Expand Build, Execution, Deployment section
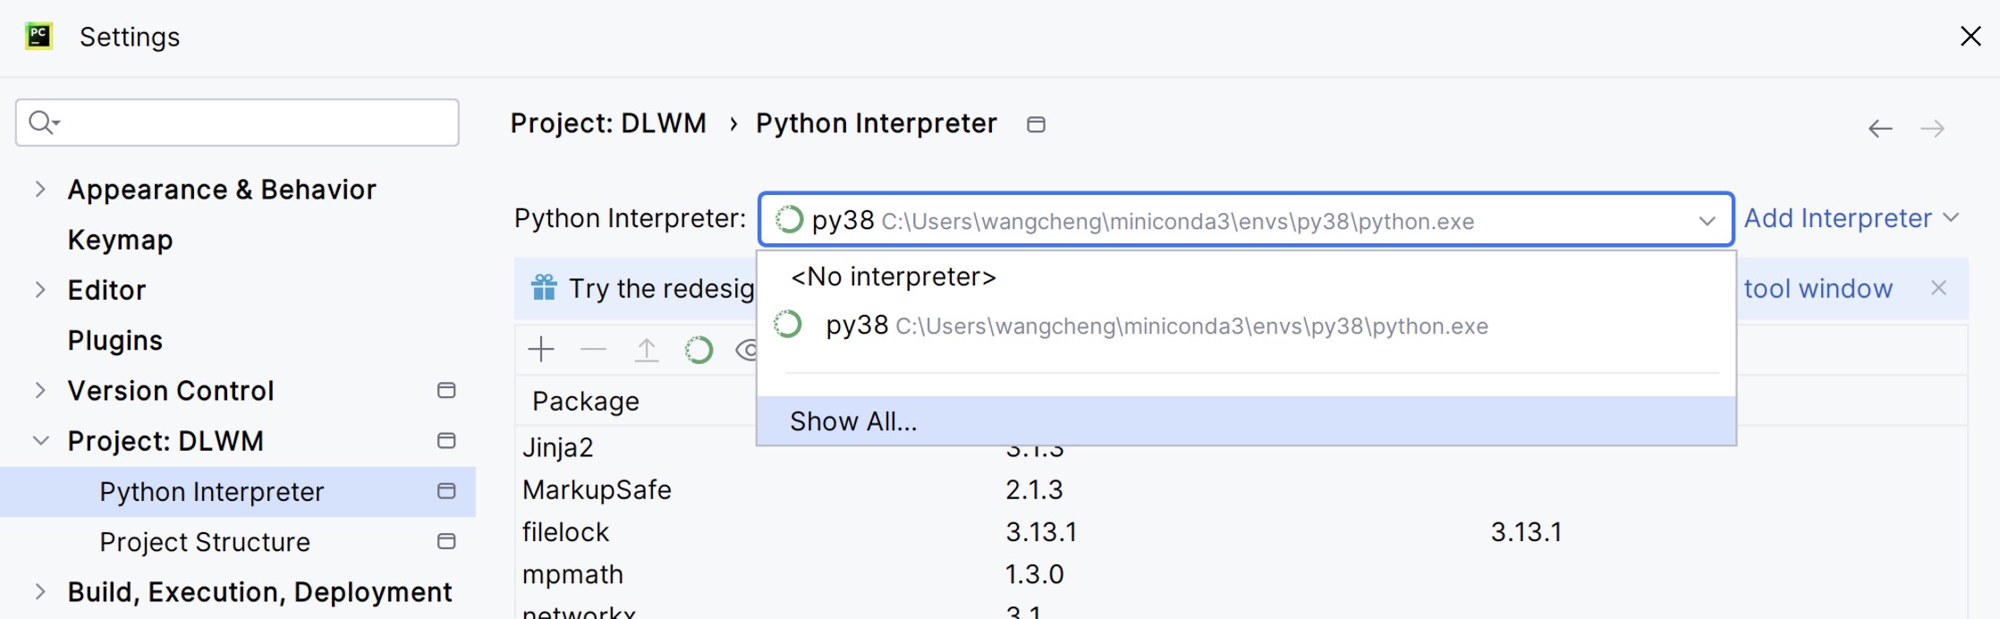Viewport: 2000px width, 619px height. point(40,591)
